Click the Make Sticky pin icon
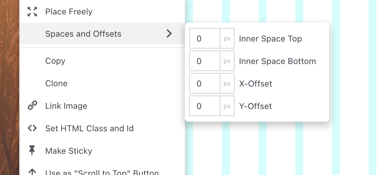387x175 pixels. point(32,151)
